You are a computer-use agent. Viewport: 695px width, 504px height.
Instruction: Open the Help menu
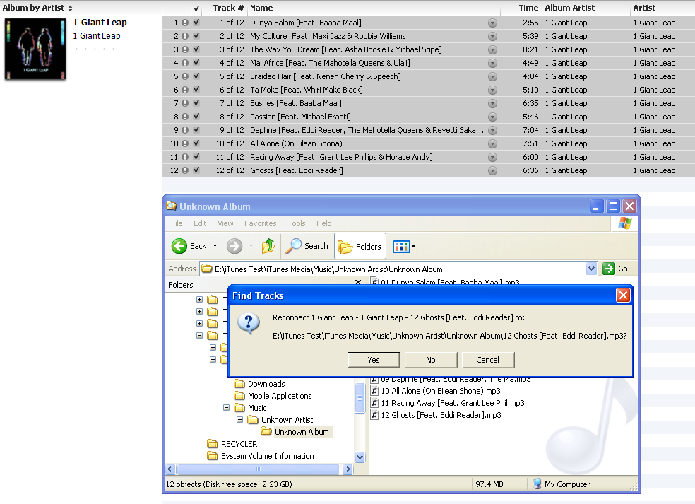point(324,223)
